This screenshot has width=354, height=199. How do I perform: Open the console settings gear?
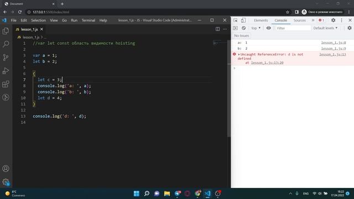pos(350,28)
